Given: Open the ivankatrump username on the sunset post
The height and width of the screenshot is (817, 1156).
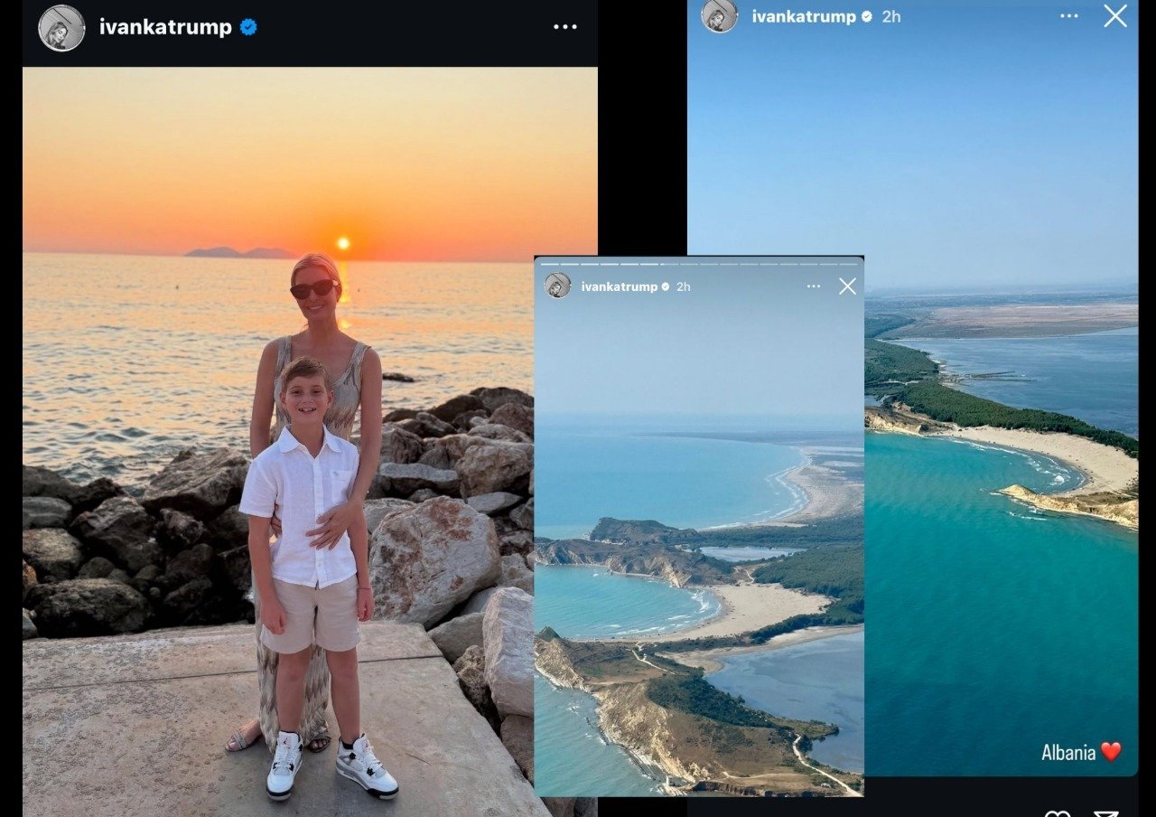Looking at the screenshot, I should click(x=165, y=27).
